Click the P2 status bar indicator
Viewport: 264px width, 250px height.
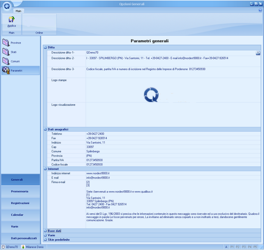point(237,247)
